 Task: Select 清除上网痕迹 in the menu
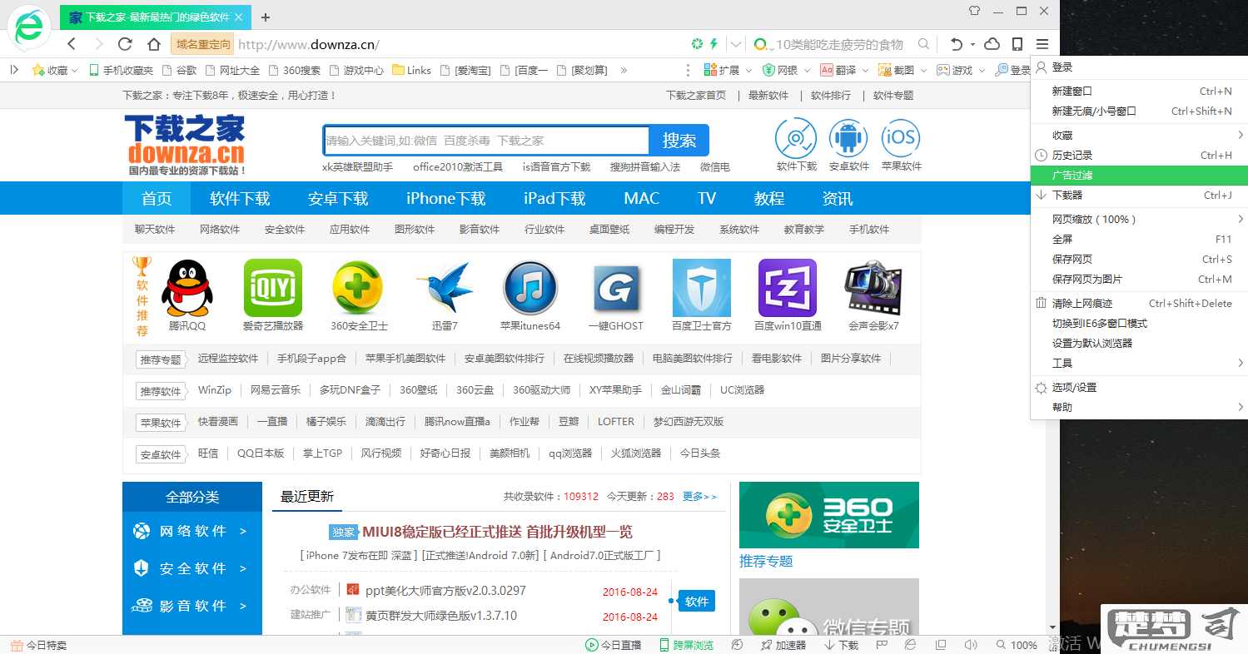[1139, 304]
